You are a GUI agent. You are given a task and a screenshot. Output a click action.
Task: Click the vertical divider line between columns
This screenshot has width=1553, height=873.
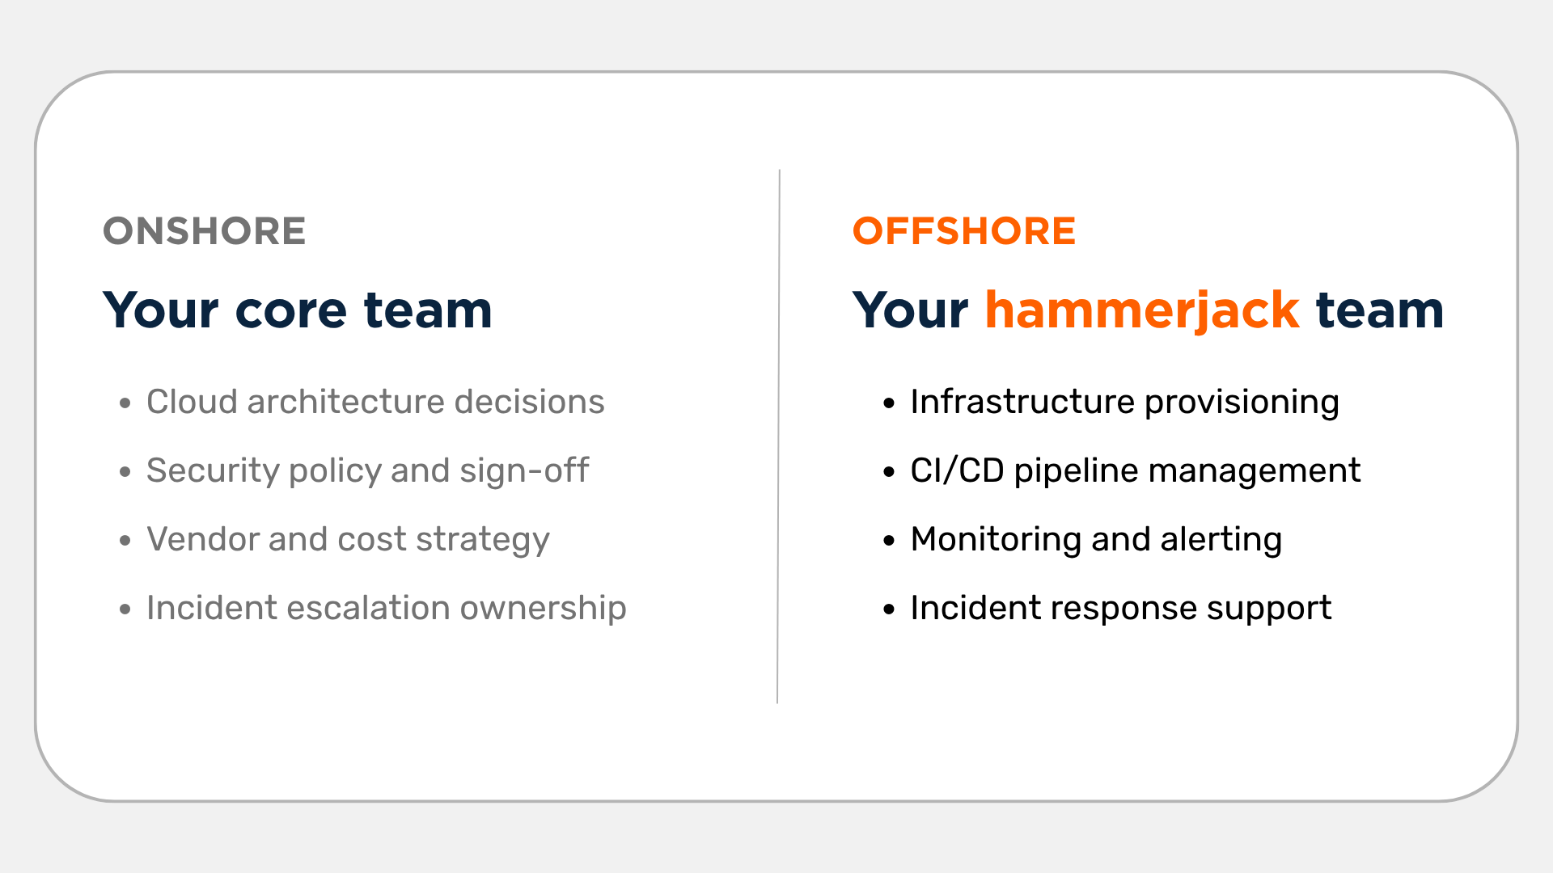778,436
